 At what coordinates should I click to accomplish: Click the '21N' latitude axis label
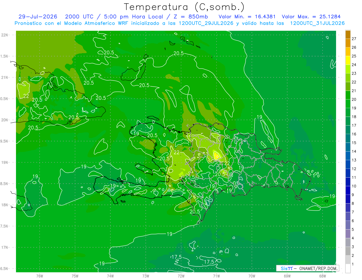tap(4, 77)
